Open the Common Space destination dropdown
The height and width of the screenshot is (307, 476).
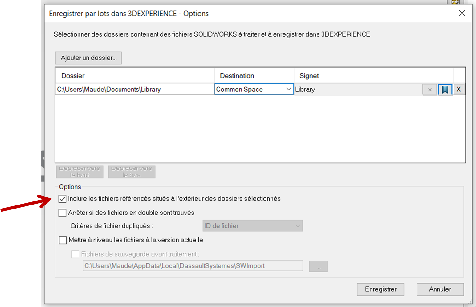tap(288, 89)
